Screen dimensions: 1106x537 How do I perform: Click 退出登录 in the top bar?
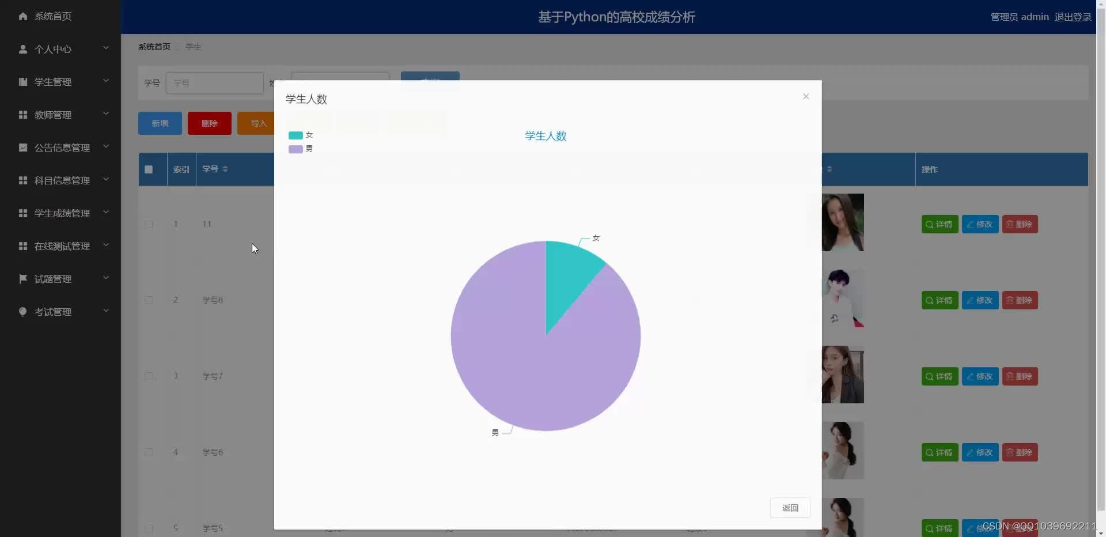(x=1073, y=17)
